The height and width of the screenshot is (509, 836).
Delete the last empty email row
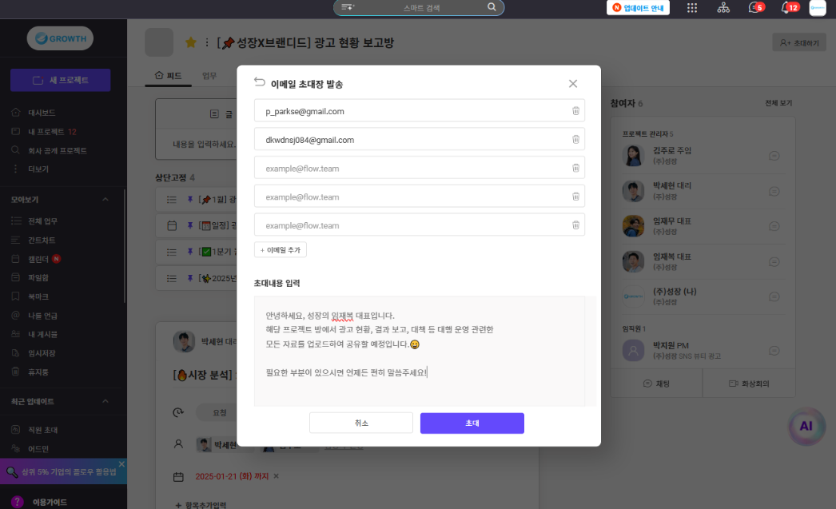pos(575,225)
